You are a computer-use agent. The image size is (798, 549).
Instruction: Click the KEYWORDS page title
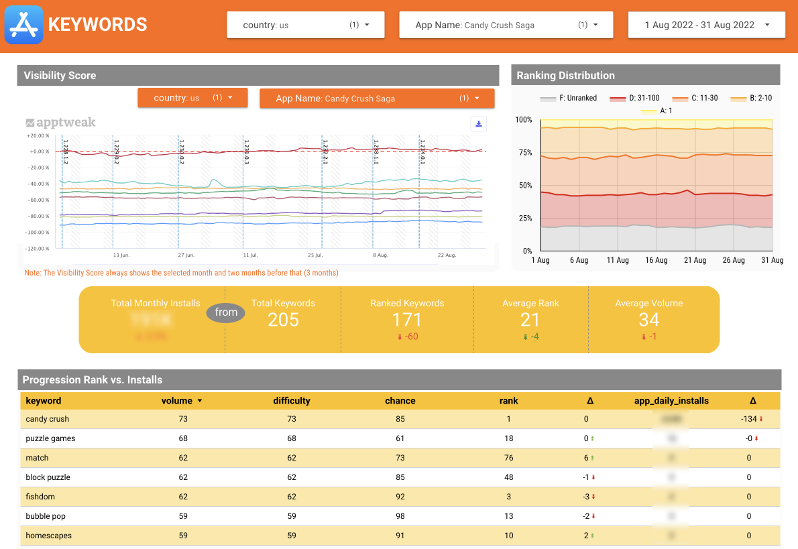(x=97, y=24)
